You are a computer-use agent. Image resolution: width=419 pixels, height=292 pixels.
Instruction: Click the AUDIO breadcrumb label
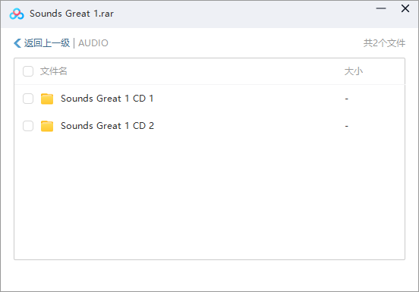93,43
